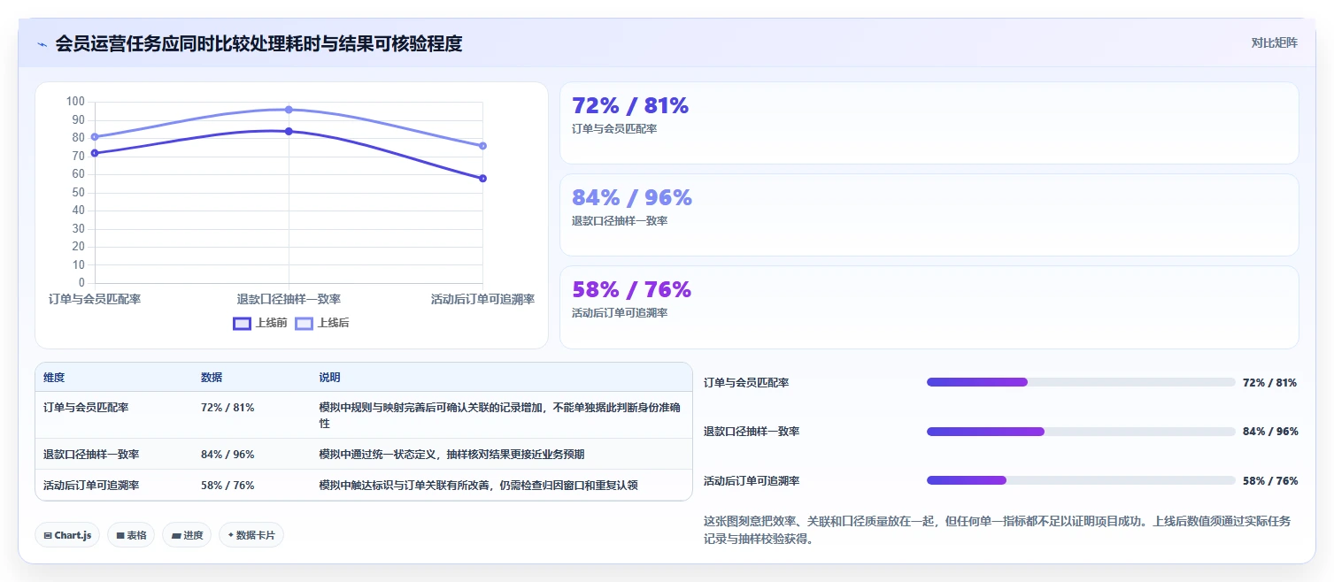Screen dimensions: 1334x582
Task: Select the 上线后 data point at 活动后订单可追溯率
Action: [x=482, y=146]
